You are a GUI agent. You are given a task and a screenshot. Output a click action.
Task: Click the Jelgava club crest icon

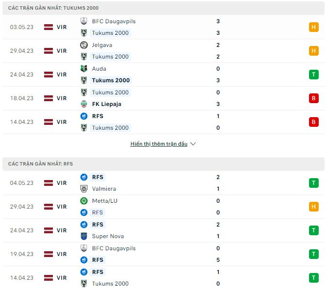tap(84, 45)
